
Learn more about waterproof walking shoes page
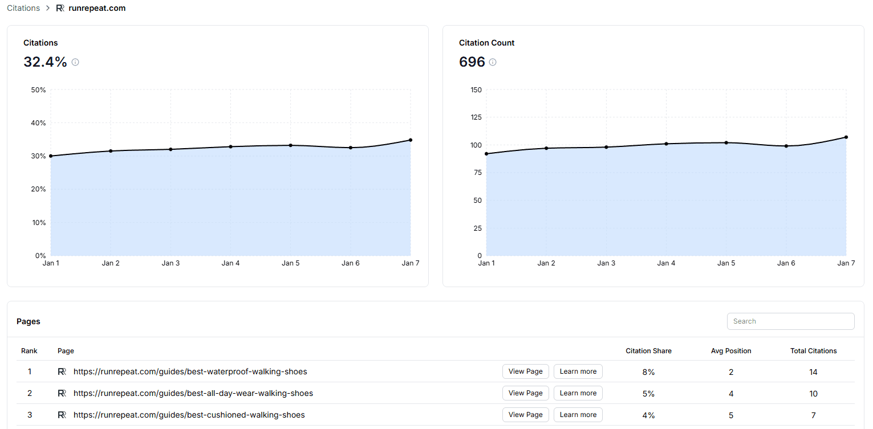[578, 371]
